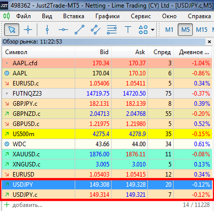This screenshot has width=214, height=211.
Task: Select the horizontal line tool
Action: pyautogui.click(x=63, y=30)
